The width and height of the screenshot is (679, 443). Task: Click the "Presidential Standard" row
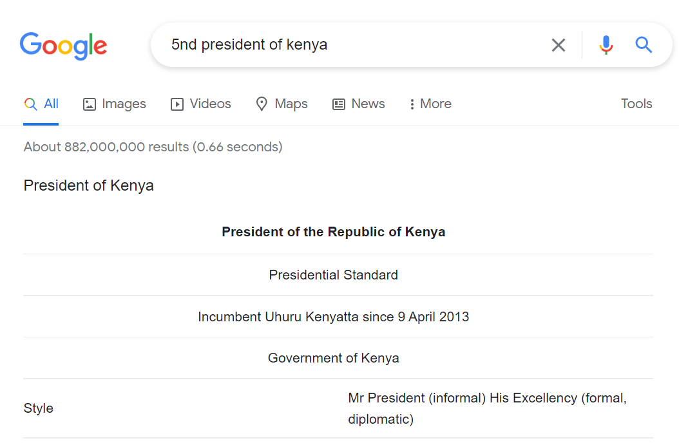pyautogui.click(x=333, y=275)
